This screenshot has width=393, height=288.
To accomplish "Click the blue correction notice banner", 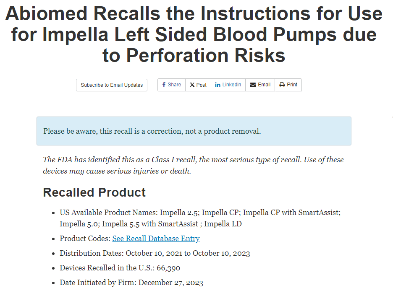I will [194, 131].
